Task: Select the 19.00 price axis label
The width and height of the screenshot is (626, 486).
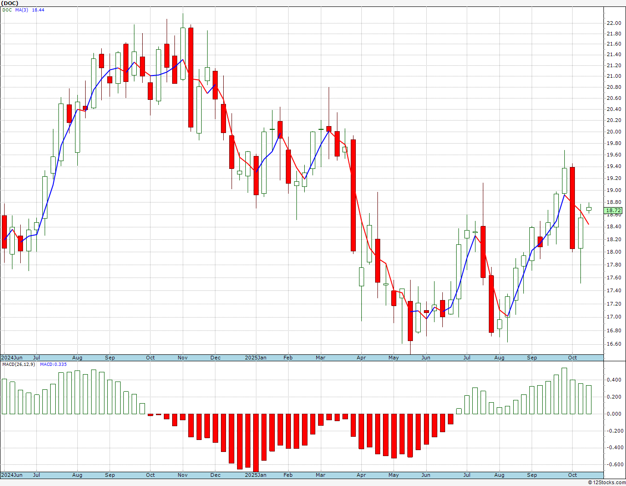Action: coord(614,190)
